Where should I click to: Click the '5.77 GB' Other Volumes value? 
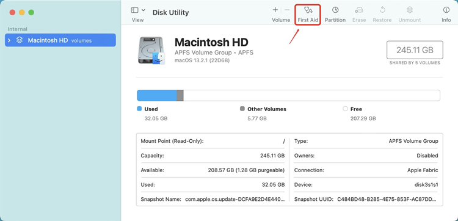click(257, 118)
